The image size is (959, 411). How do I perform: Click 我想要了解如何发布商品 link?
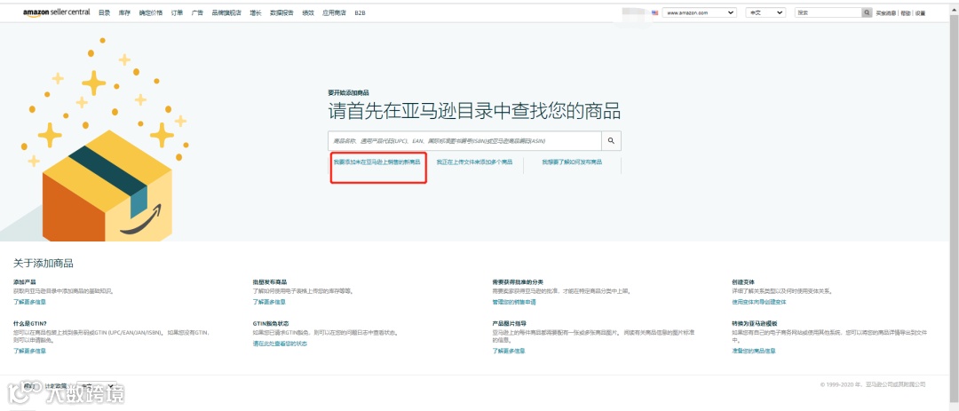pos(572,162)
